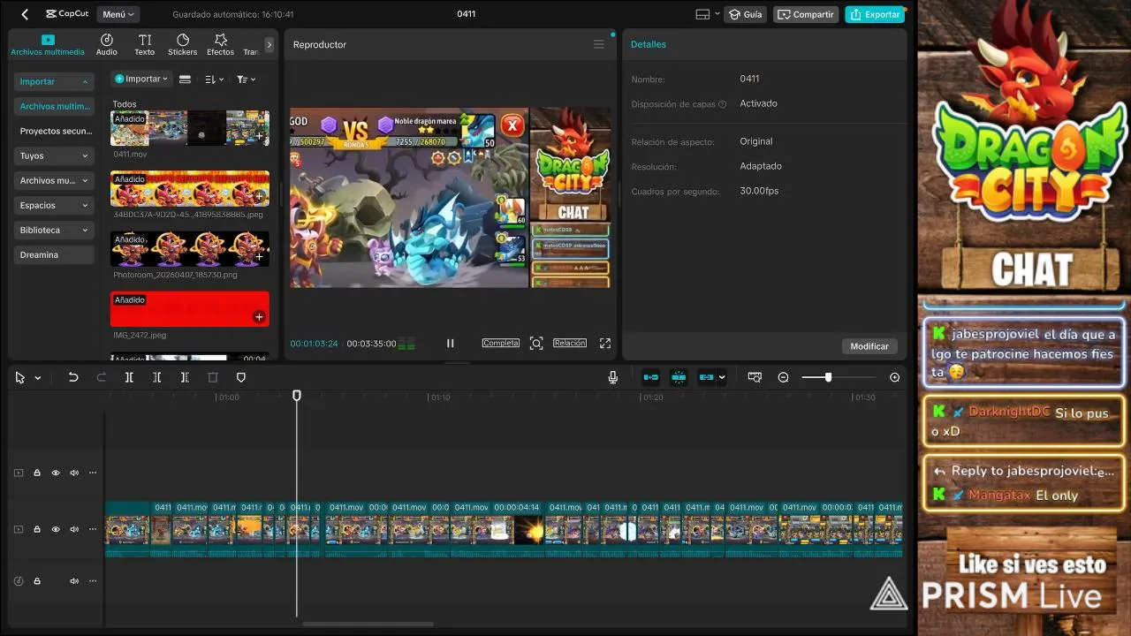Undo the last action
The height and width of the screenshot is (636, 1131).
(x=73, y=377)
